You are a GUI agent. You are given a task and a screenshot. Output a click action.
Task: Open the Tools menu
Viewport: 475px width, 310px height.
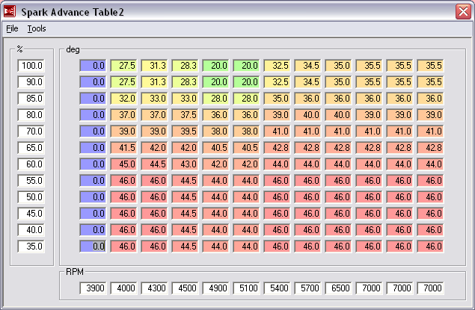(37, 28)
